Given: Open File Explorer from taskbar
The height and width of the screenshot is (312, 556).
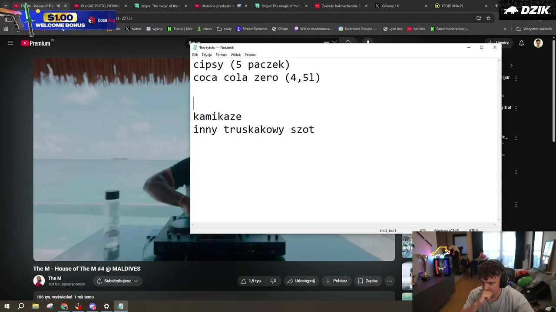Looking at the screenshot, I should (36, 306).
